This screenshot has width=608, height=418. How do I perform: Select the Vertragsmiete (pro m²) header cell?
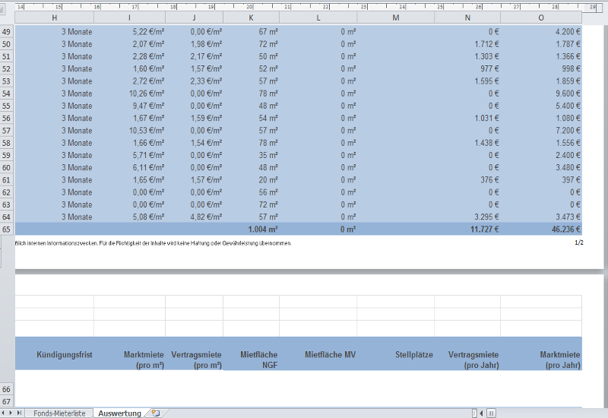coord(194,353)
